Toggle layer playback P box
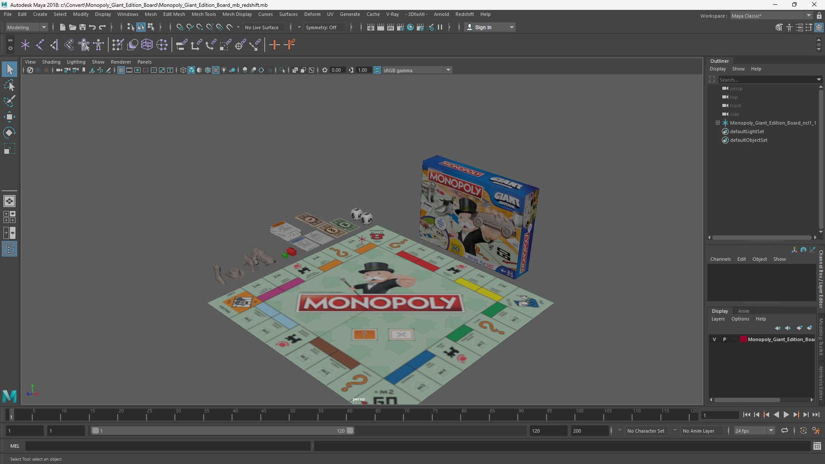This screenshot has width=825, height=464. coord(724,339)
